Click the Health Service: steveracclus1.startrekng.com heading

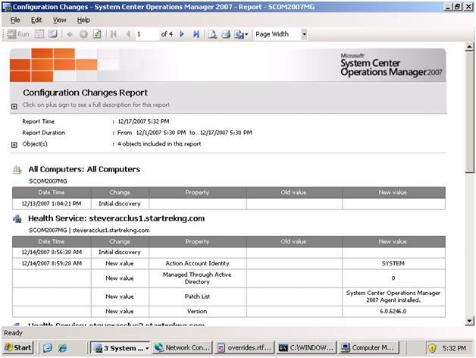(x=116, y=218)
